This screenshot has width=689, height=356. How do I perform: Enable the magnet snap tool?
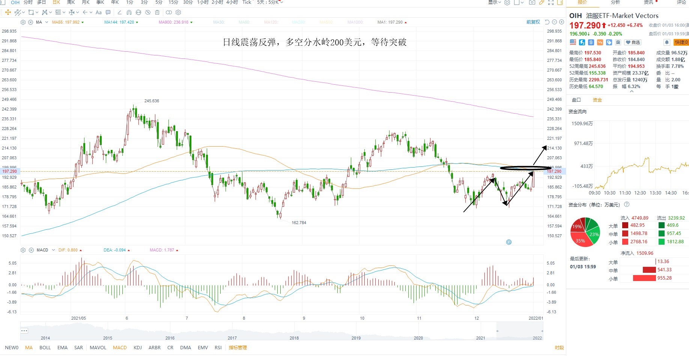pyautogui.click(x=129, y=12)
